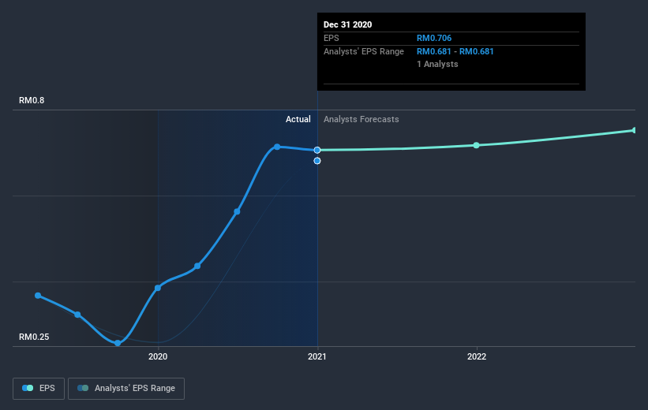Click the first EPS data point on the line
This screenshot has width=648, height=410.
coord(38,295)
